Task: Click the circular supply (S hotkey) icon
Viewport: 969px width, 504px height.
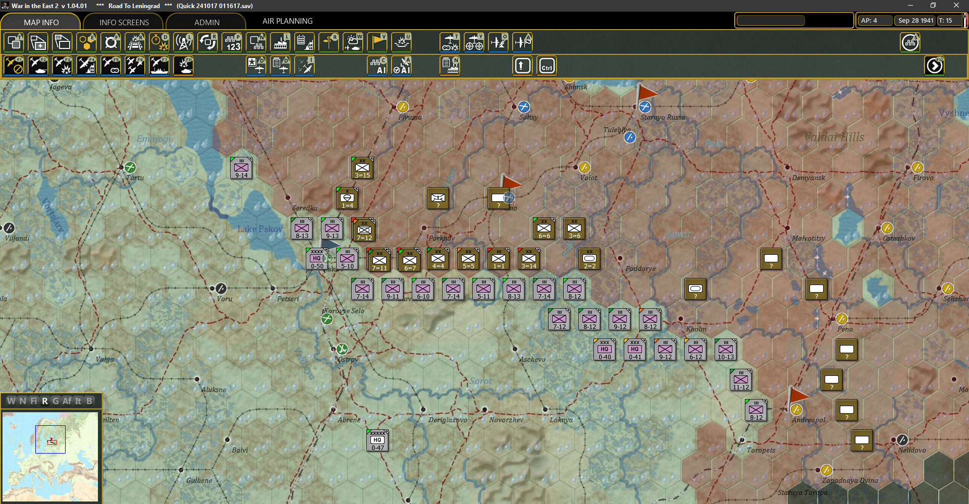Action: (x=910, y=42)
